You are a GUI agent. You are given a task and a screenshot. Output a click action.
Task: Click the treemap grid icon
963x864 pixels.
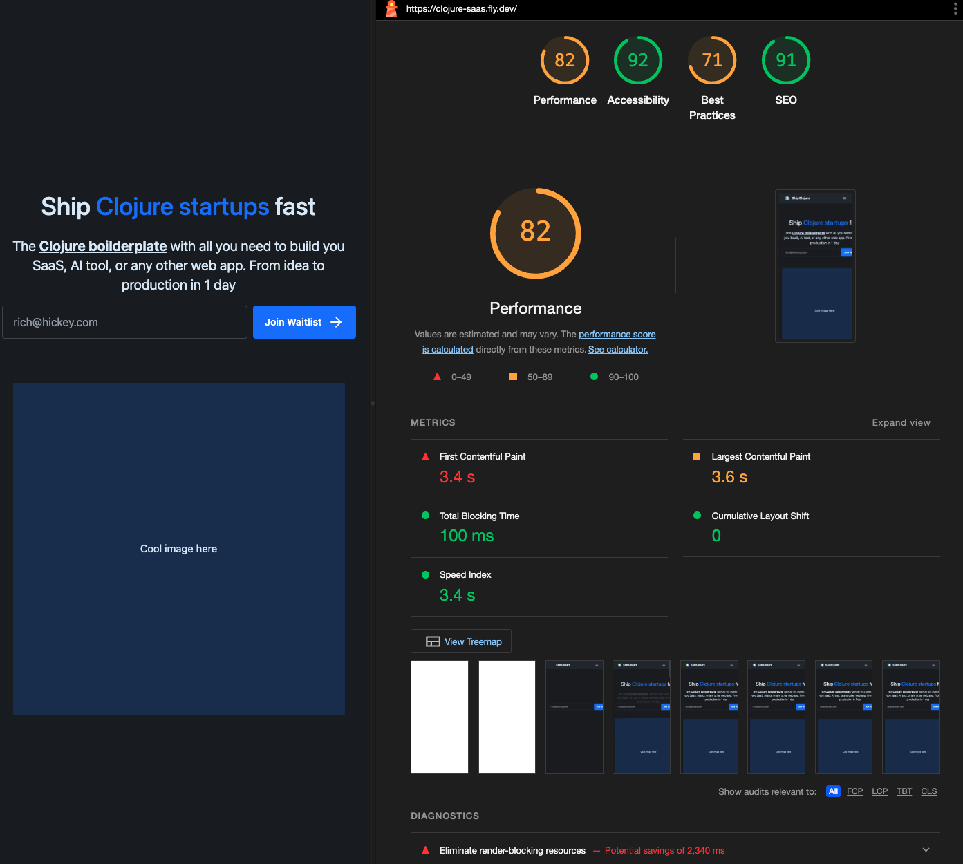pyautogui.click(x=433, y=641)
